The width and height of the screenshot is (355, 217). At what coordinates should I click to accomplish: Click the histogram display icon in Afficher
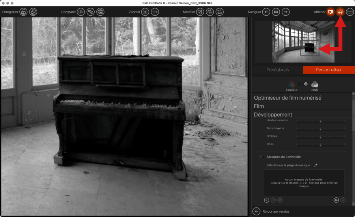[350, 12]
